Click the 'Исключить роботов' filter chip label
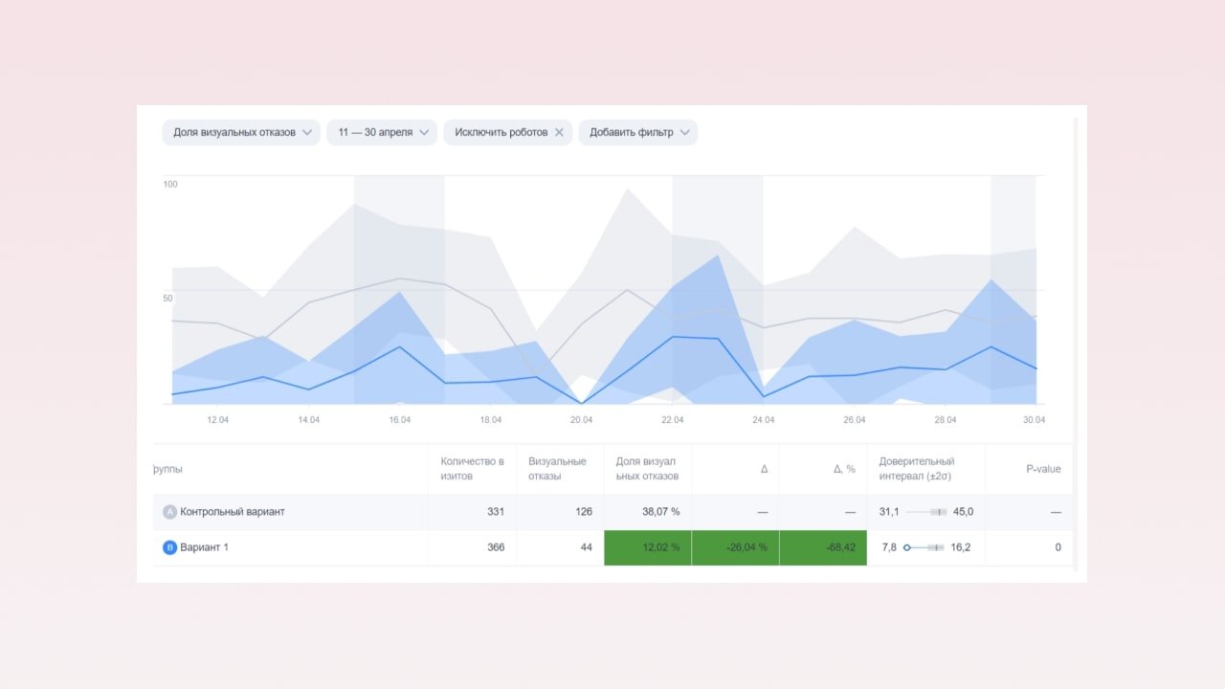This screenshot has height=689, width=1225. (x=501, y=133)
